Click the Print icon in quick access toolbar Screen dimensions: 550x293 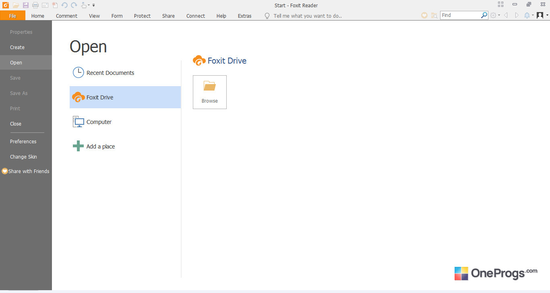(x=35, y=5)
